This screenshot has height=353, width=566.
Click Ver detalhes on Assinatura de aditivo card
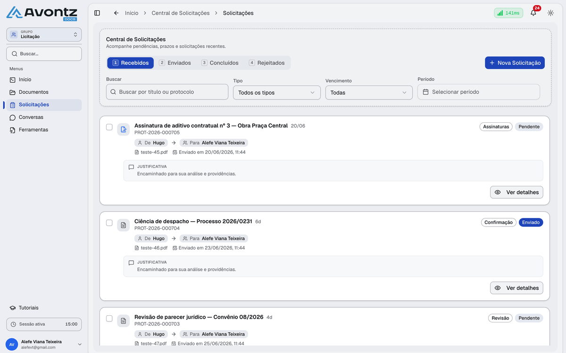coord(517,192)
